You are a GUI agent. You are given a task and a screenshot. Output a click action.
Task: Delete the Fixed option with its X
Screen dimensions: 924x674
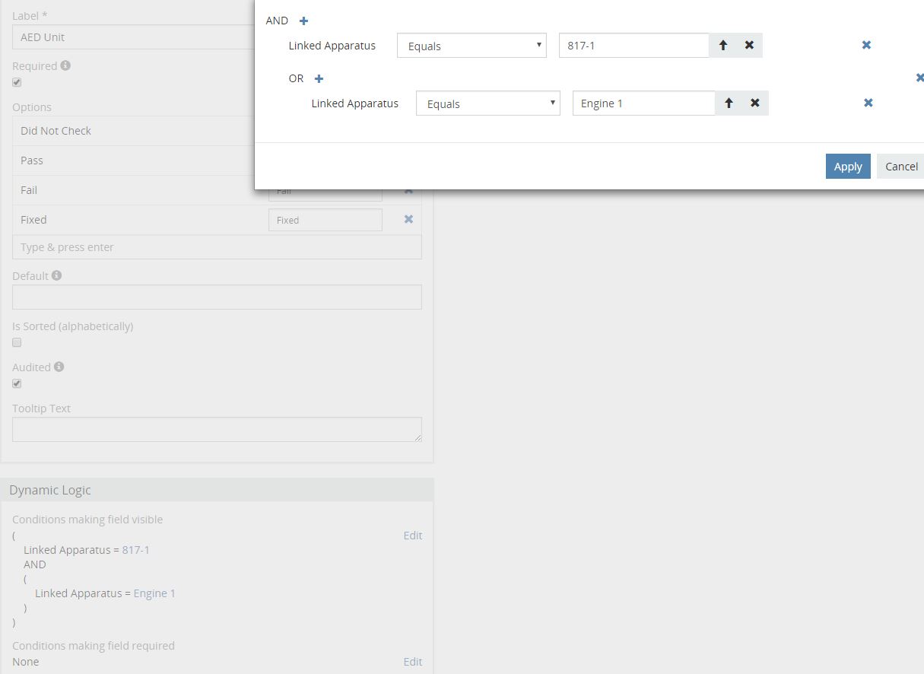[408, 220]
